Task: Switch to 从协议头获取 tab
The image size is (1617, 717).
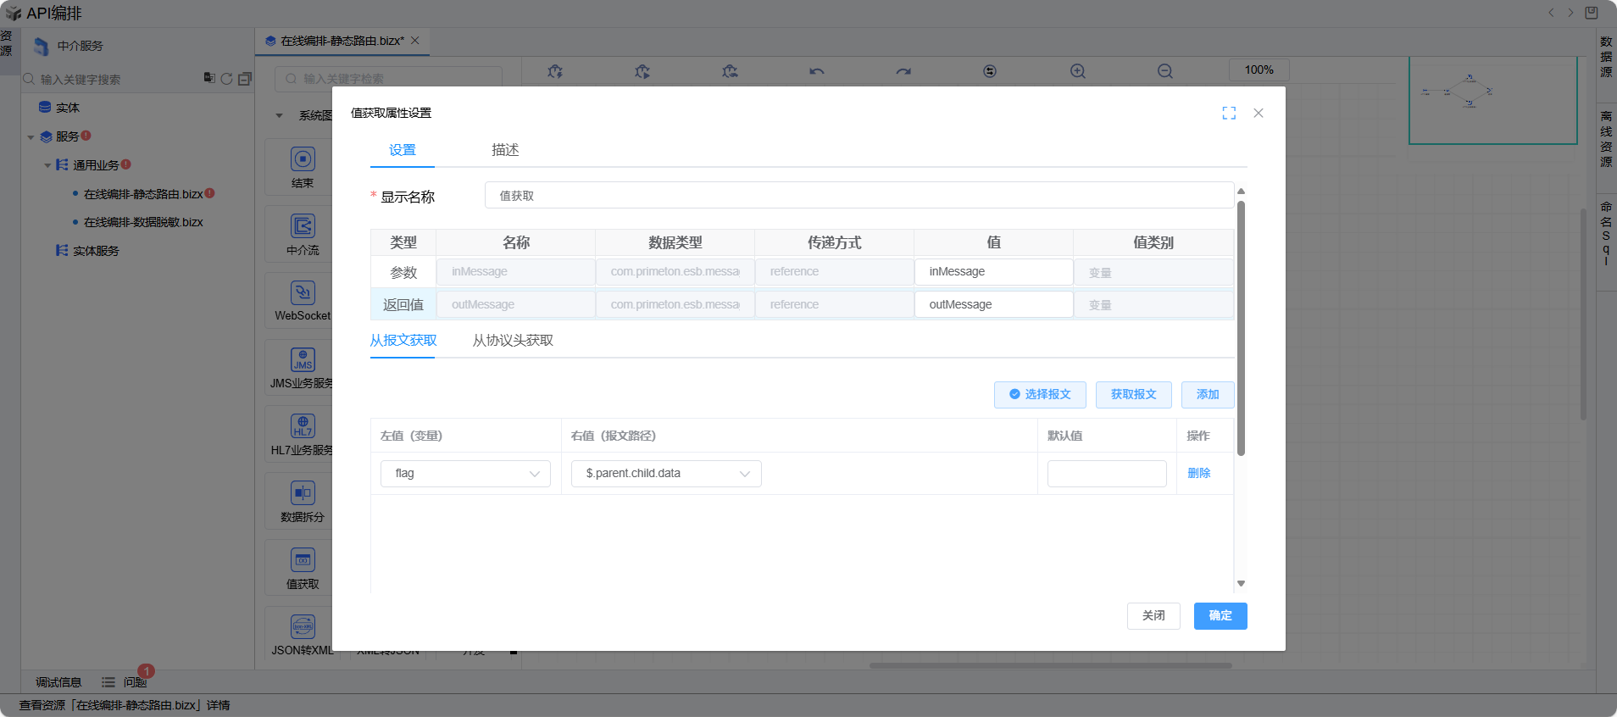Action: click(513, 341)
